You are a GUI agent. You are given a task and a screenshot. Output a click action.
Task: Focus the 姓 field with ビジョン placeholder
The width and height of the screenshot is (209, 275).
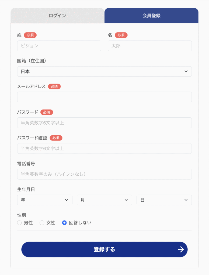pos(59,46)
